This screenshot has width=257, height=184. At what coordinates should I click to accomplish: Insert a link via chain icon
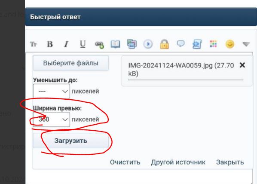click(x=99, y=45)
